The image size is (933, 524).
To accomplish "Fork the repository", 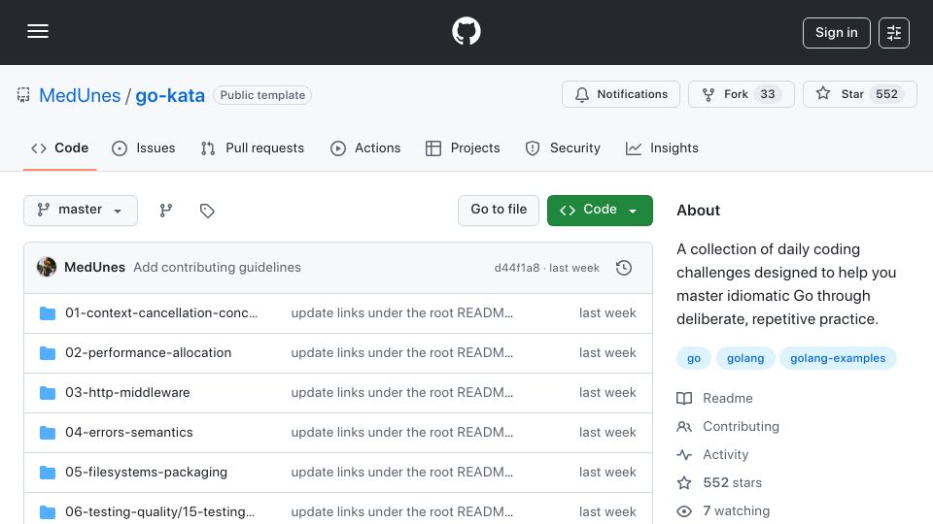I will click(x=741, y=94).
